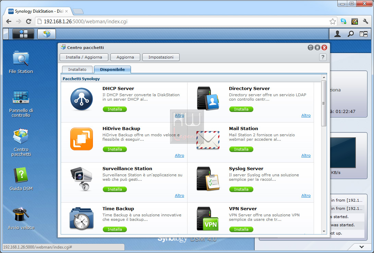Image resolution: width=374 pixels, height=253 pixels.
Task: Click the package list scroll-up arrow
Action: point(324,77)
